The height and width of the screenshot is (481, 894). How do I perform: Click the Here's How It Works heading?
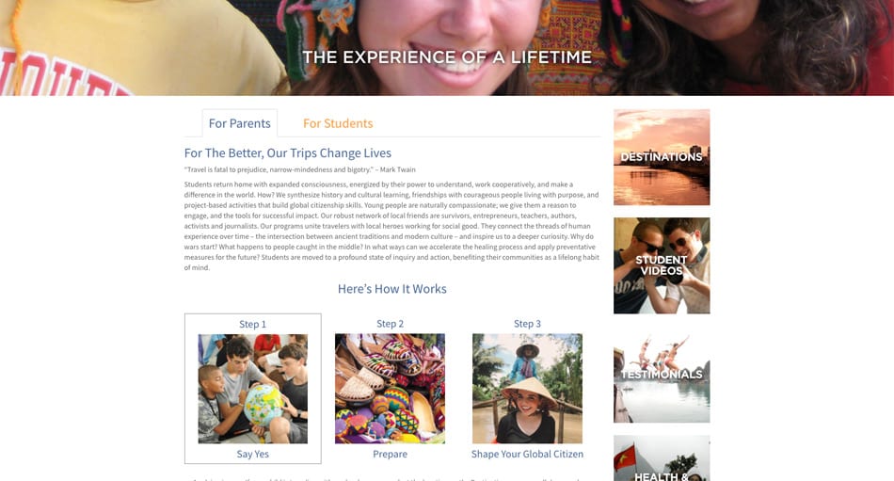392,289
